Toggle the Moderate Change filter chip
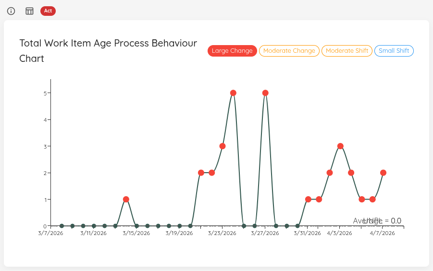Screen dimensions: 433x271 tap(289, 51)
